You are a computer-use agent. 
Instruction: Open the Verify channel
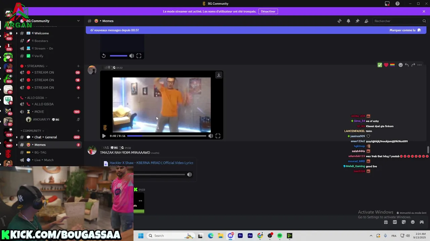pos(50,56)
